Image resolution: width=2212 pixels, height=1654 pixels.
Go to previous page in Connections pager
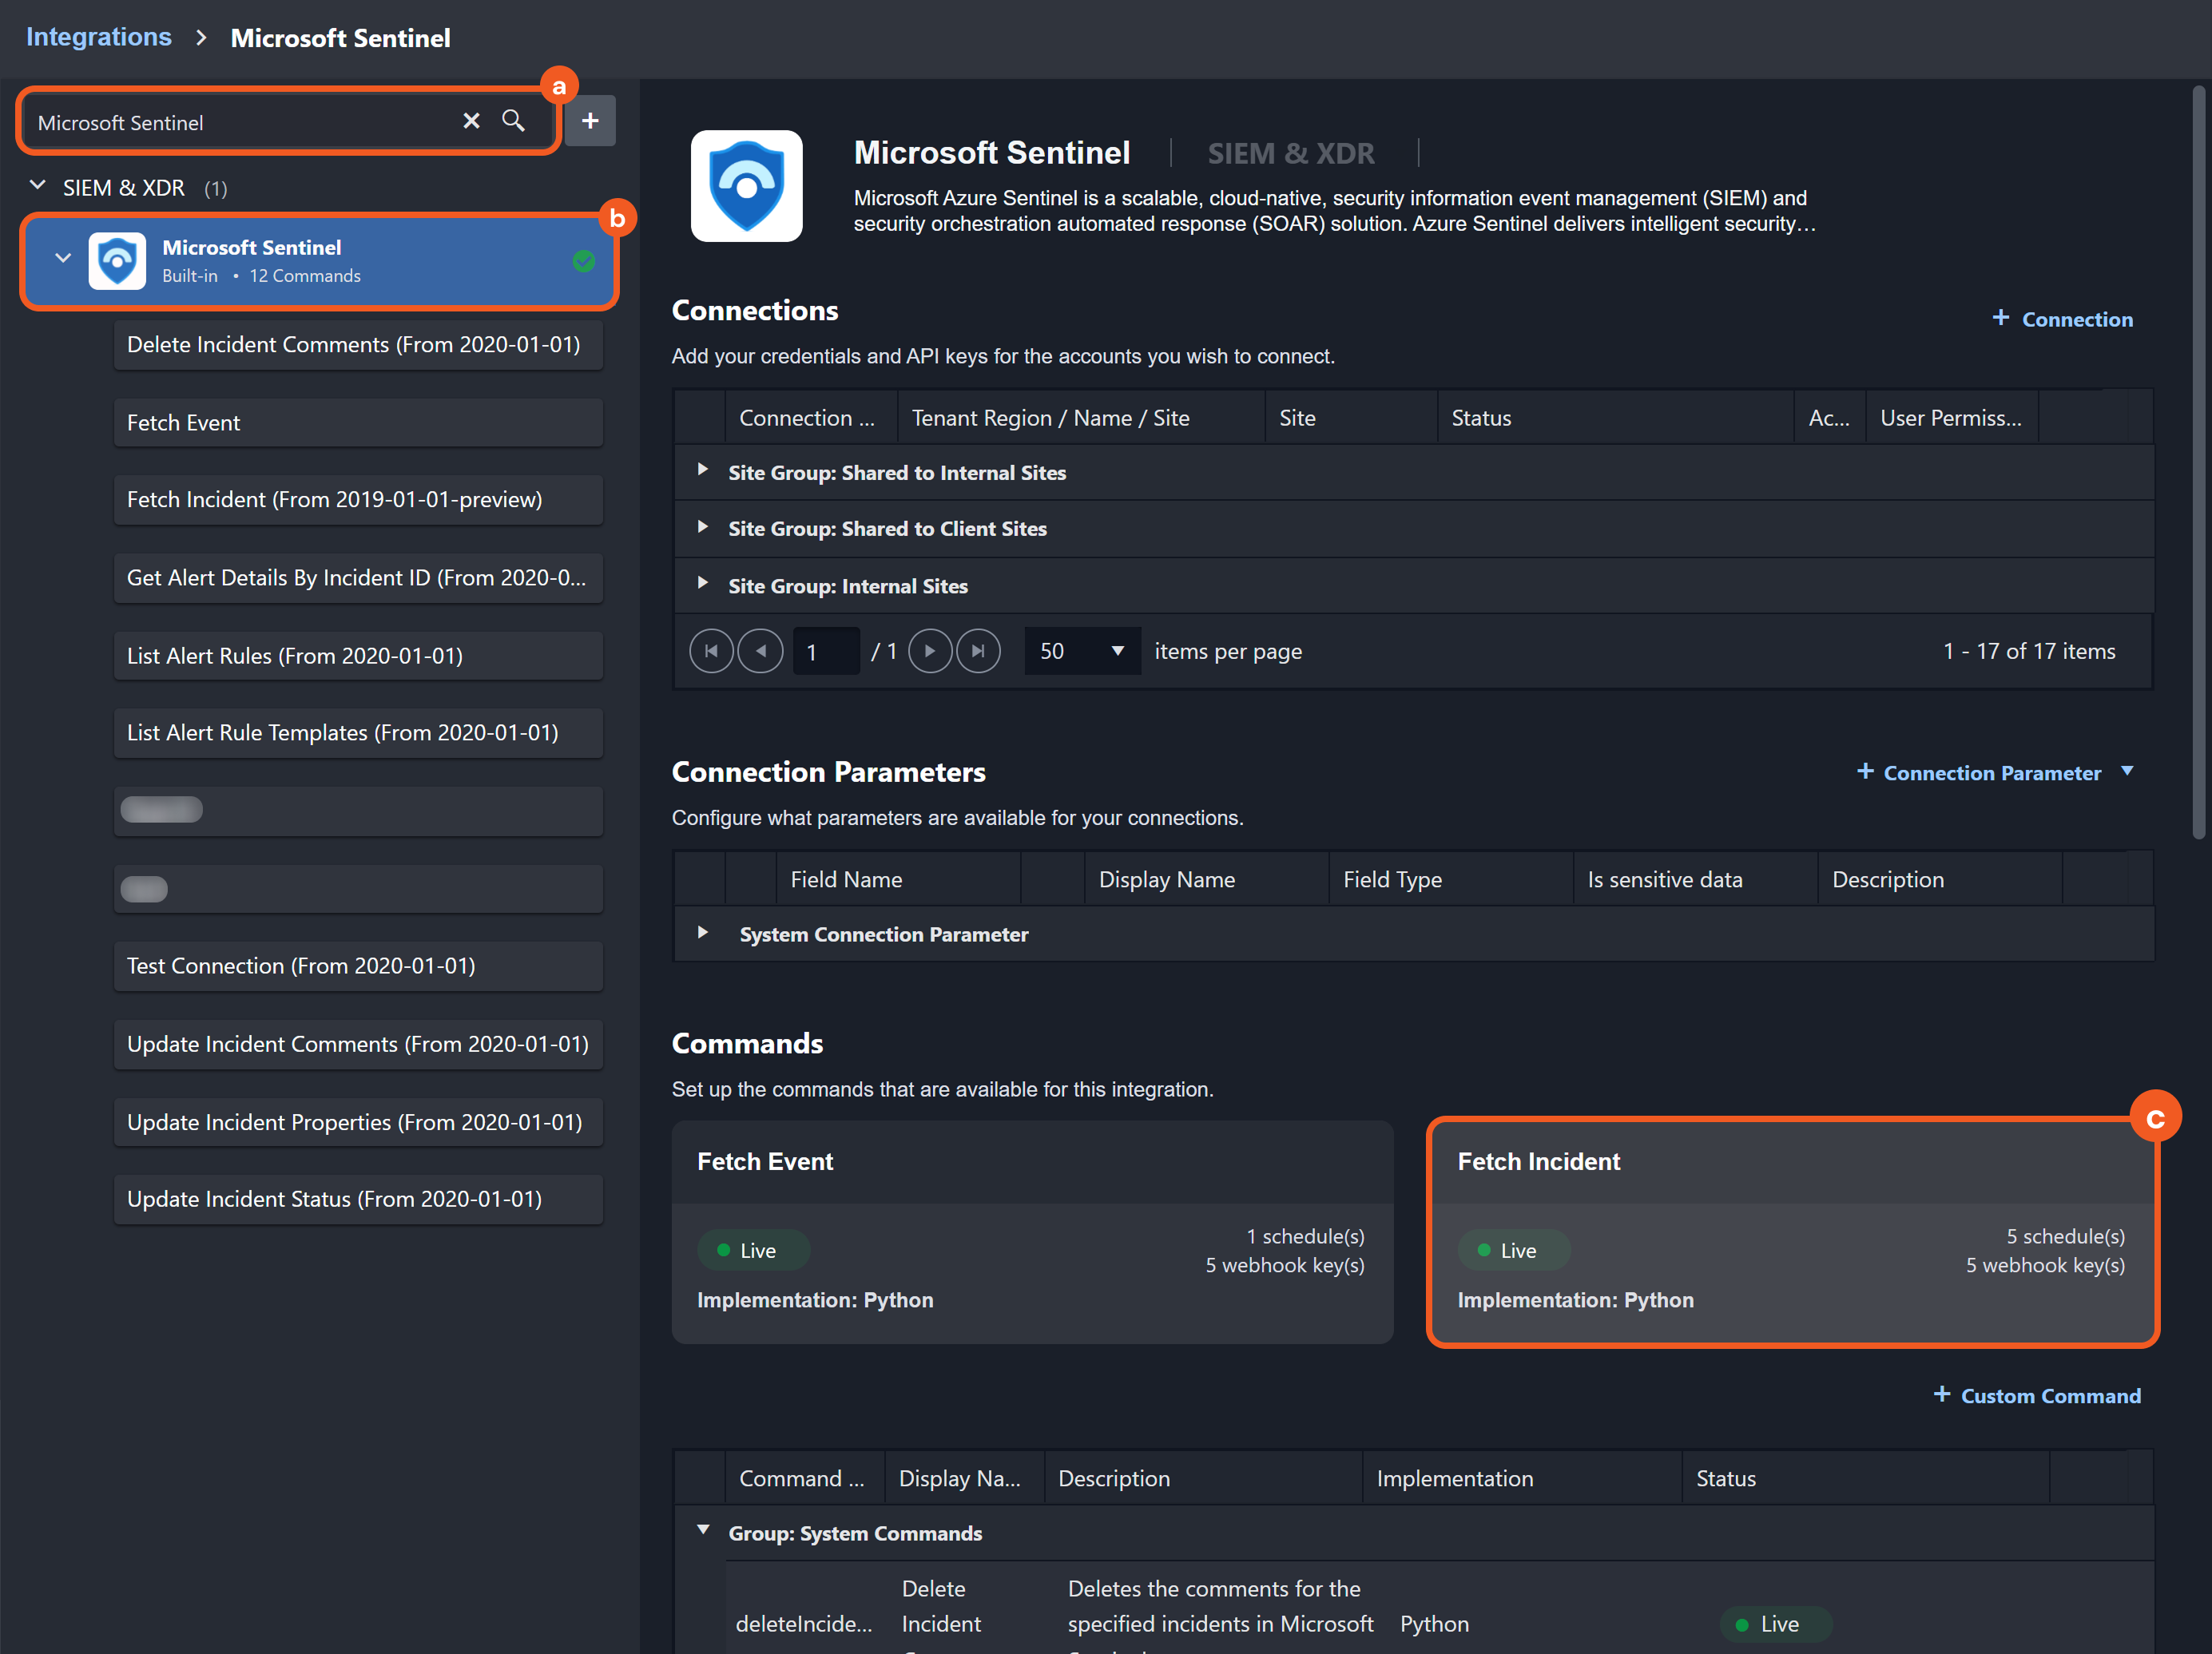click(760, 651)
